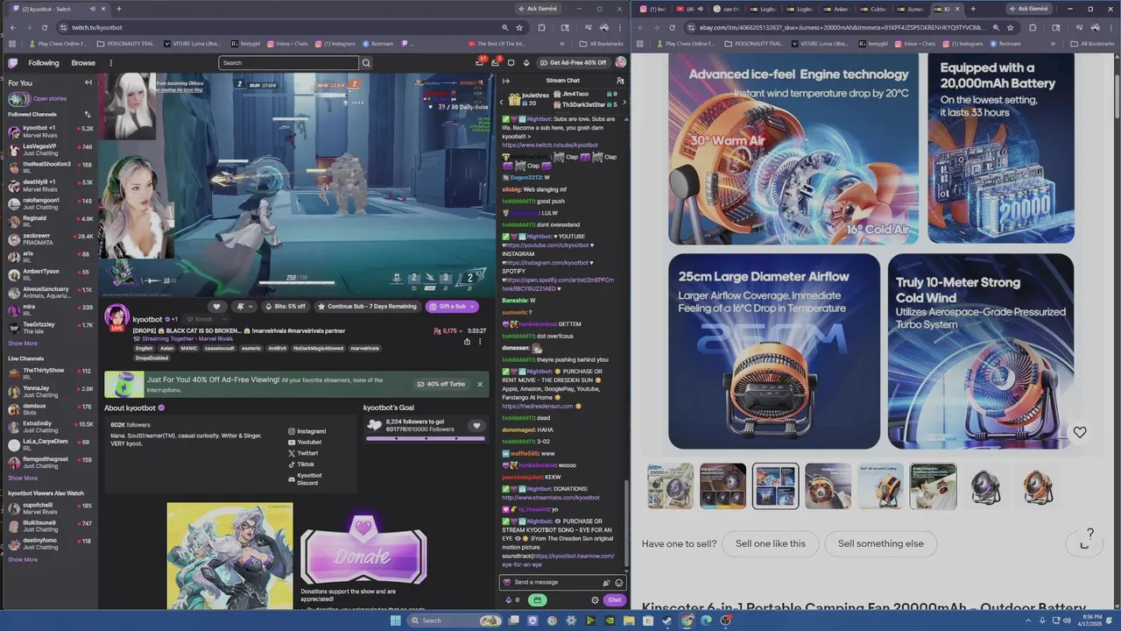The image size is (1121, 631).
Task: Show more followed channels
Action: pos(23,344)
